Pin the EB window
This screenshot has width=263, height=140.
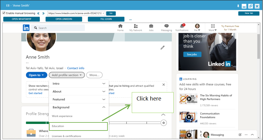pyautogui.click(x=238, y=6)
